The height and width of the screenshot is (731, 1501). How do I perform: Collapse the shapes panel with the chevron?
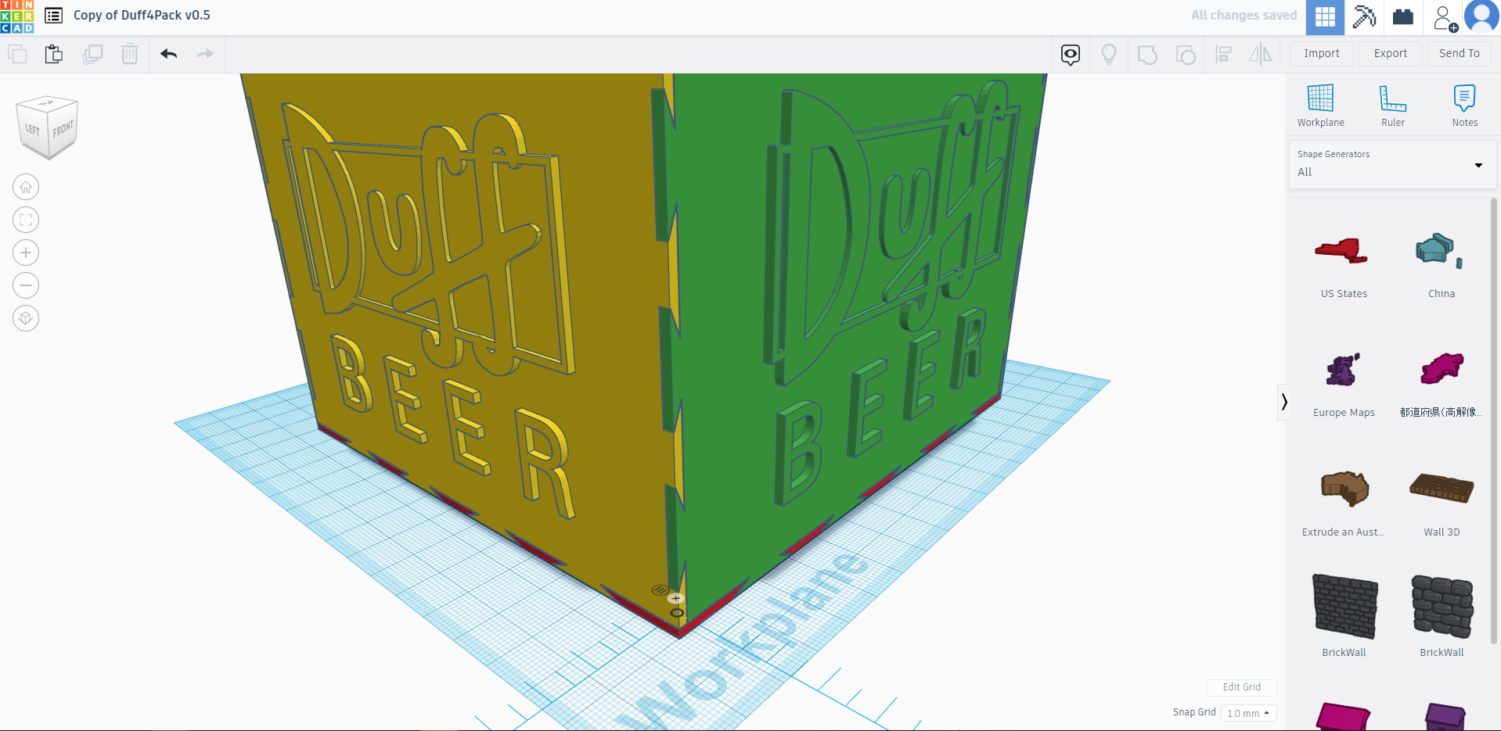coord(1284,401)
